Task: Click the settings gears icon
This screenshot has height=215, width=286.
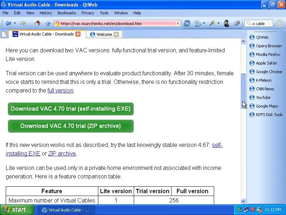Action: click(x=237, y=23)
